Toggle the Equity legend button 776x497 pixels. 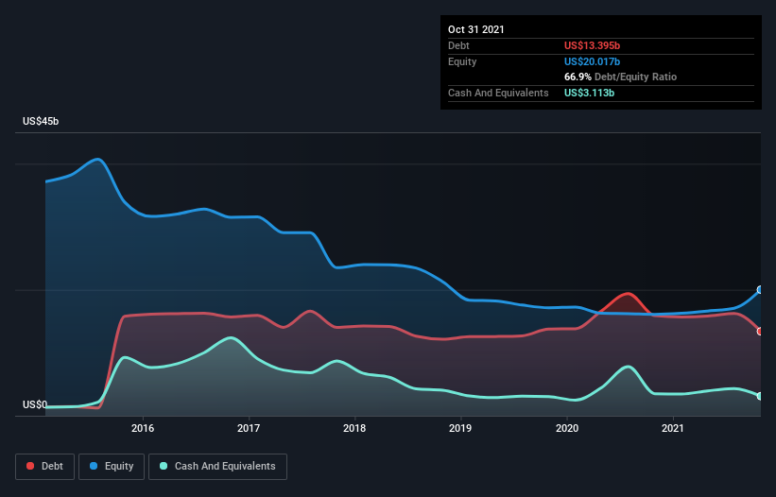point(112,467)
